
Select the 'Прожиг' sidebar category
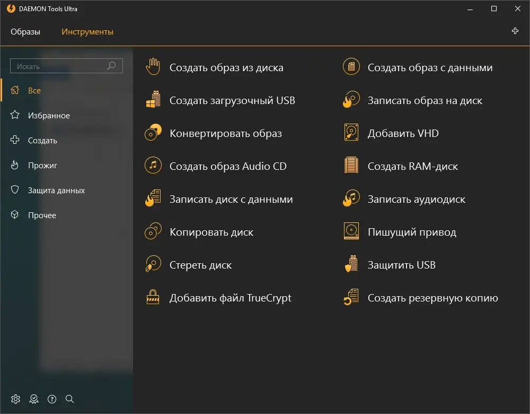tap(42, 166)
